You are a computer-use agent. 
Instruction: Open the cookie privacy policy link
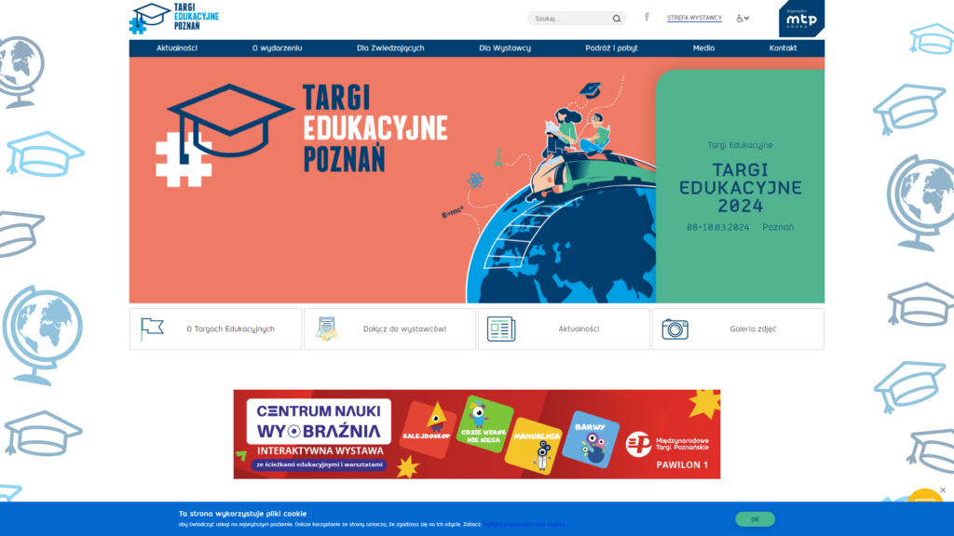click(525, 525)
